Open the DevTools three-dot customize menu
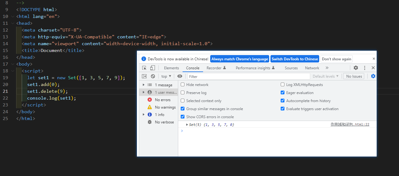 365,68
